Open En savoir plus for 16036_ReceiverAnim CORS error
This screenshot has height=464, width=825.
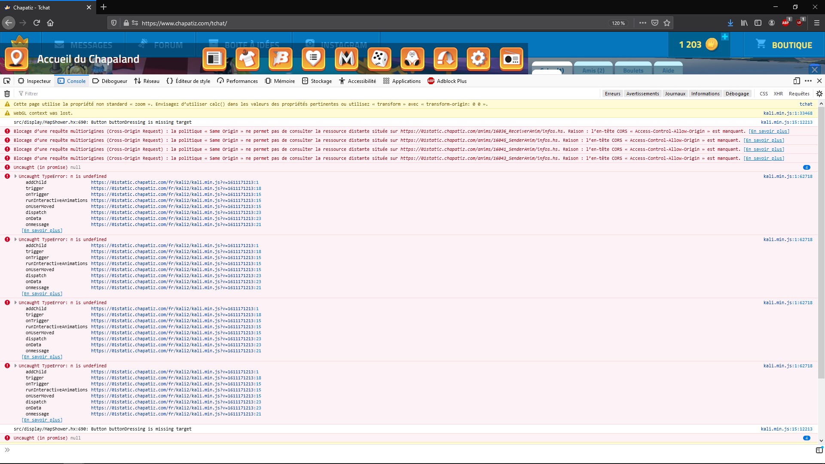pyautogui.click(x=769, y=131)
